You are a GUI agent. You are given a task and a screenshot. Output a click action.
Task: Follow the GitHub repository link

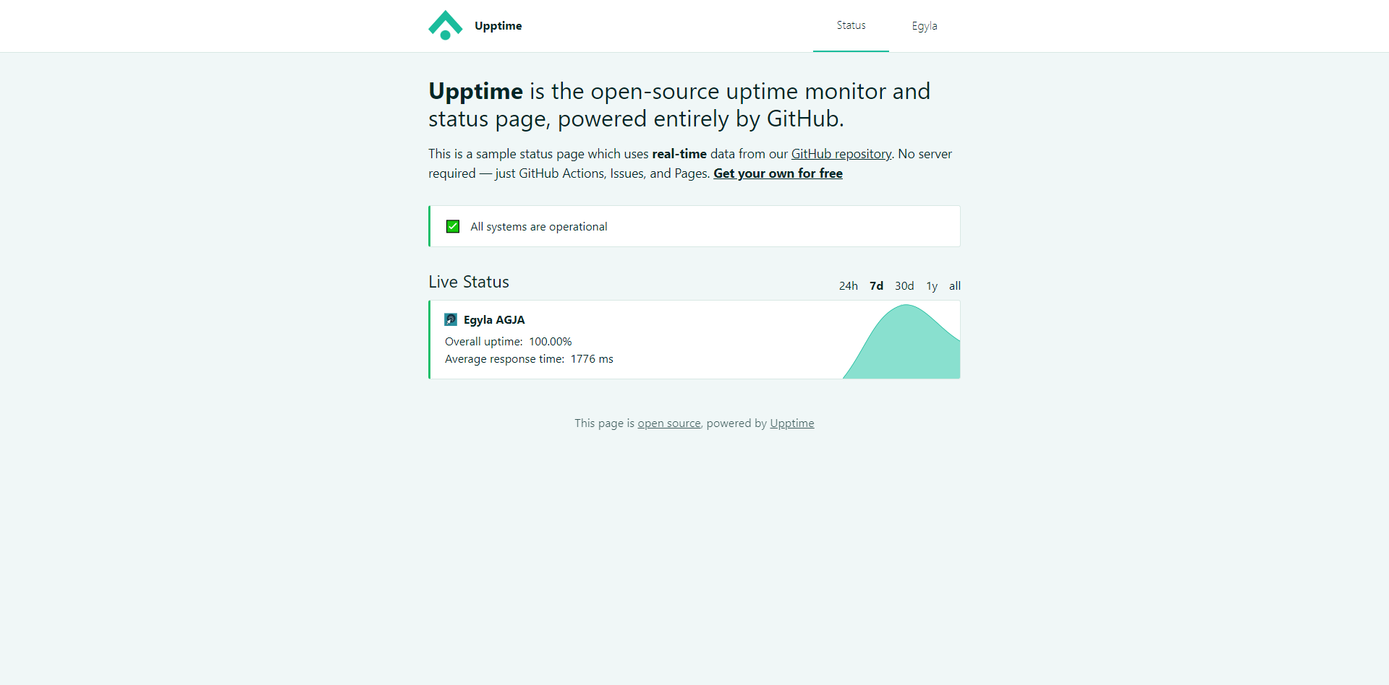point(841,154)
